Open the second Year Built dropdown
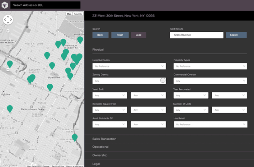 [148, 95]
